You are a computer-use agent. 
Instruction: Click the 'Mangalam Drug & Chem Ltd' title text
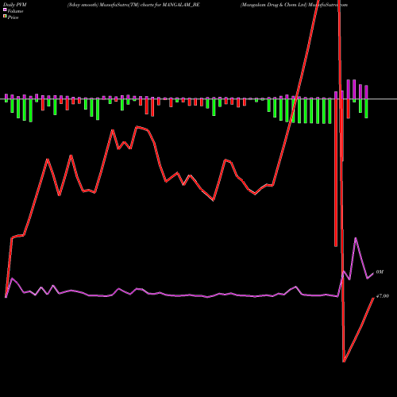tap(273, 5)
